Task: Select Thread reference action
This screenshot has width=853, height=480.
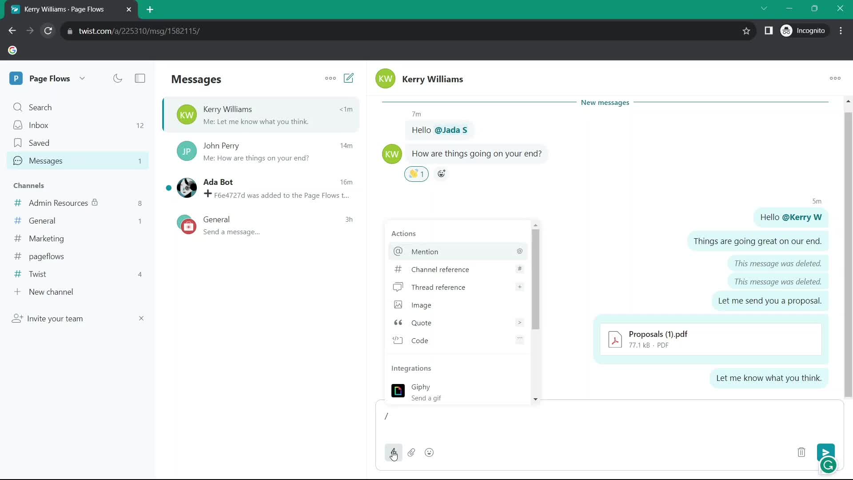Action: [x=458, y=287]
